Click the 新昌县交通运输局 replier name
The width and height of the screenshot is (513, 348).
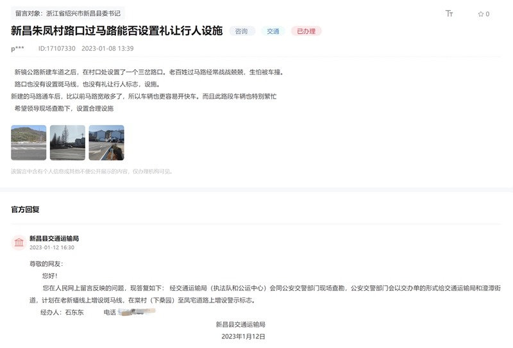point(54,238)
